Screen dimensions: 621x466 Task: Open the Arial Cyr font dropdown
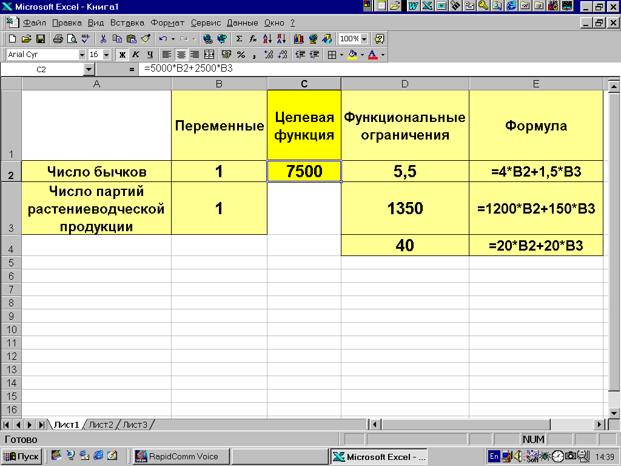(x=82, y=55)
